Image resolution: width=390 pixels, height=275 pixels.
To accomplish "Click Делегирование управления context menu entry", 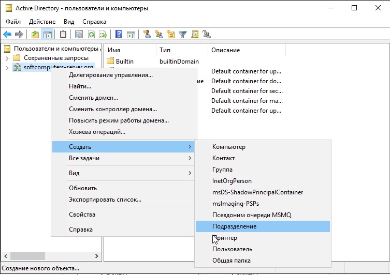I will tap(111, 75).
